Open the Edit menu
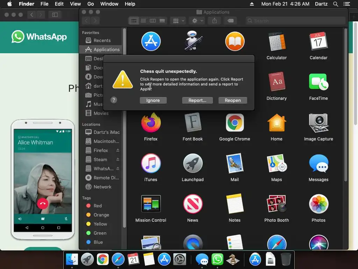The image size is (358, 269). 59,4
